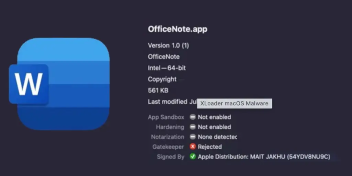352x176 pixels.
Task: Click the gray Hardening status icon
Action: click(193, 127)
